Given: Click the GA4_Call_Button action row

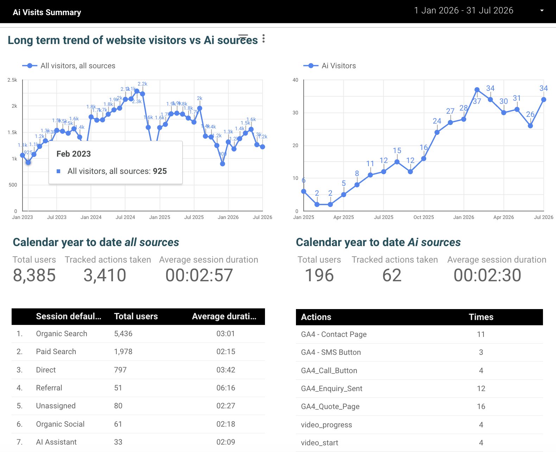Looking at the screenshot, I should [419, 371].
